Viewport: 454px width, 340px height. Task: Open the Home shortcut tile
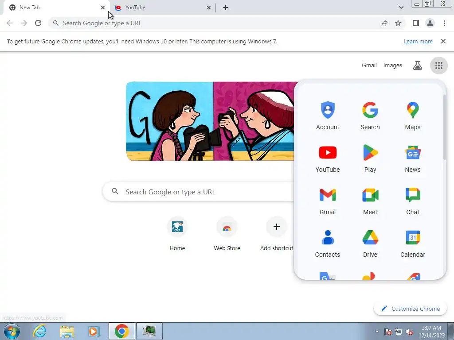pyautogui.click(x=177, y=234)
